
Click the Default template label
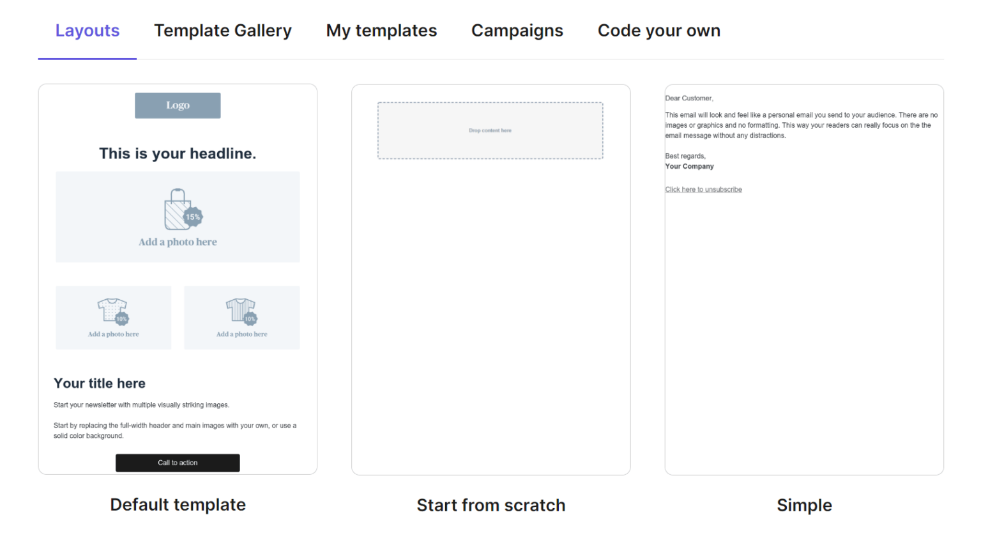178,504
